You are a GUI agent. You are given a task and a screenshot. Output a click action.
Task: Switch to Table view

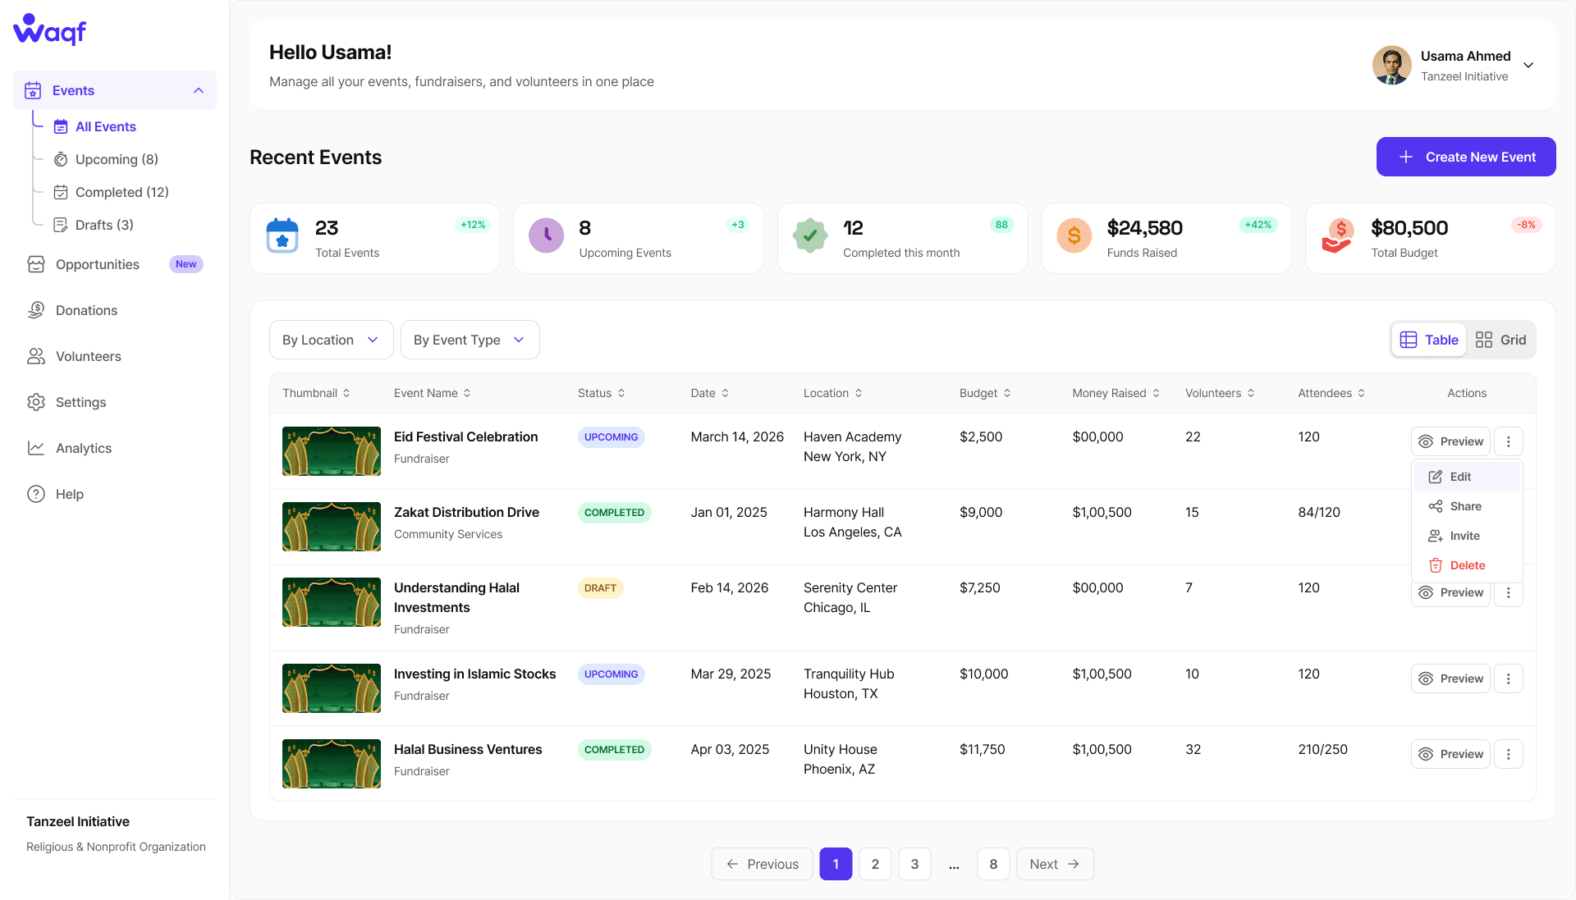1429,340
